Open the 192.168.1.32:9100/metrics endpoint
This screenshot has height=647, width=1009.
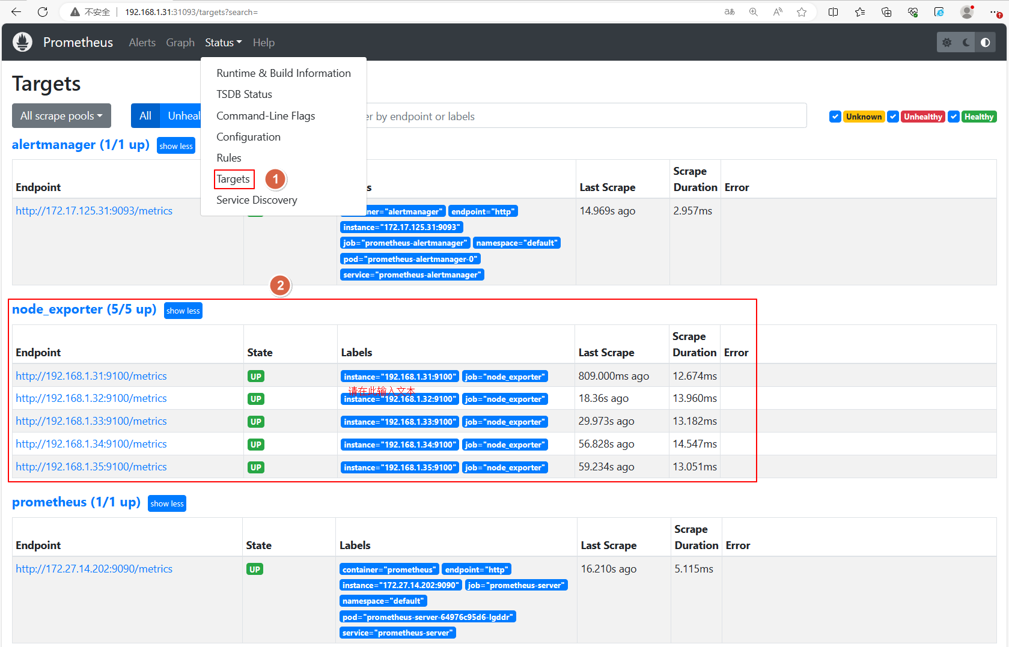91,398
